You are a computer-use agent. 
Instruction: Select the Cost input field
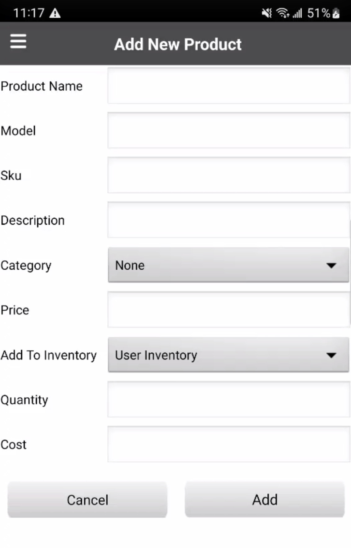click(x=229, y=444)
